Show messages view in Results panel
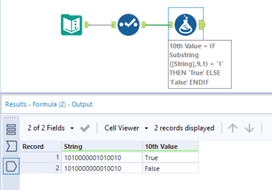The image size is (272, 190). tap(12, 129)
